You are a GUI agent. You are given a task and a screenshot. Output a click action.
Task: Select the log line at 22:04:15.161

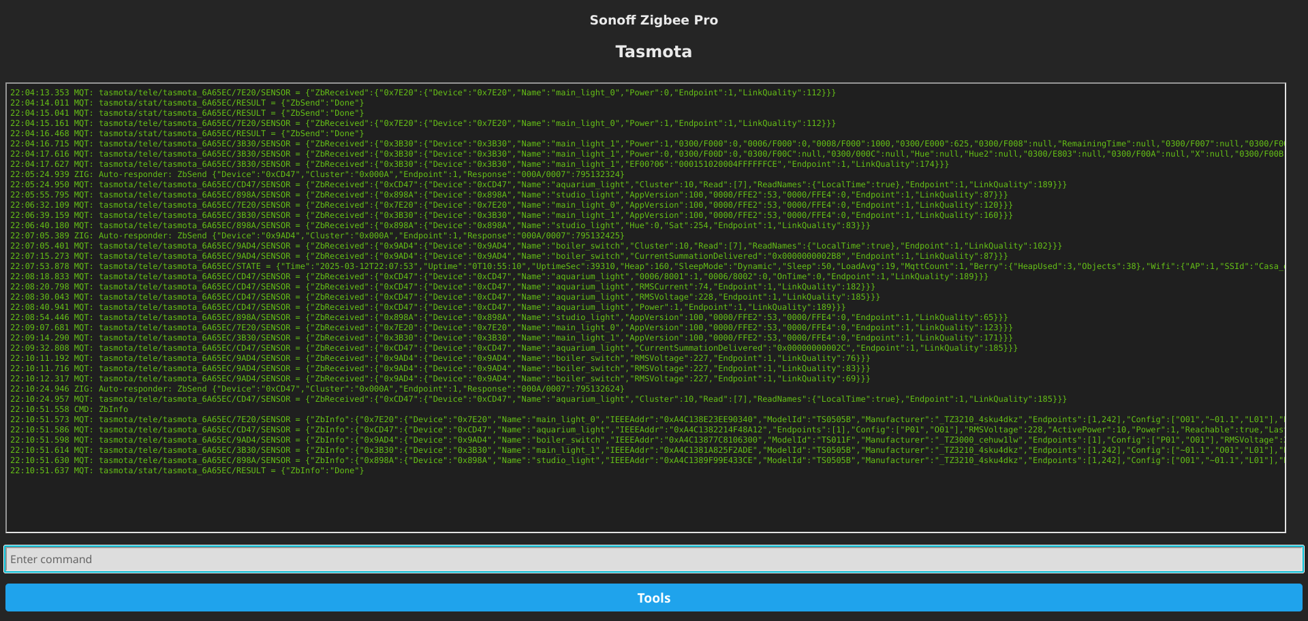pos(423,123)
